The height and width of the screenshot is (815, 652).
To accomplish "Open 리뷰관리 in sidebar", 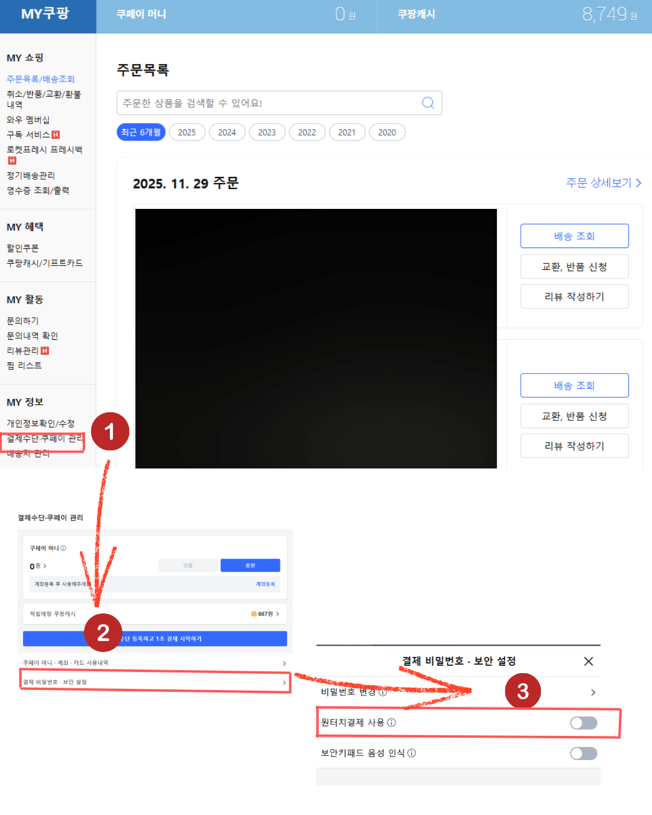I will (22, 351).
